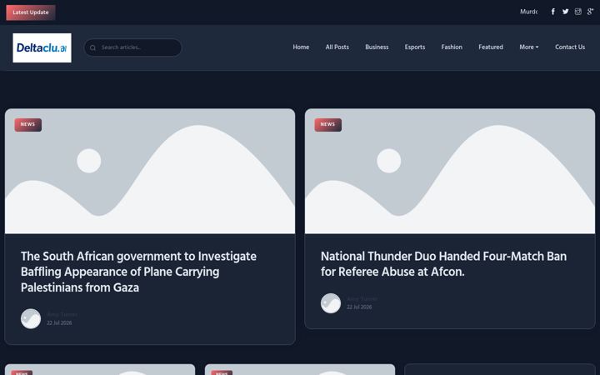Image resolution: width=600 pixels, height=375 pixels.
Task: Click NEWS tag on National Thunder article
Action: click(x=328, y=125)
